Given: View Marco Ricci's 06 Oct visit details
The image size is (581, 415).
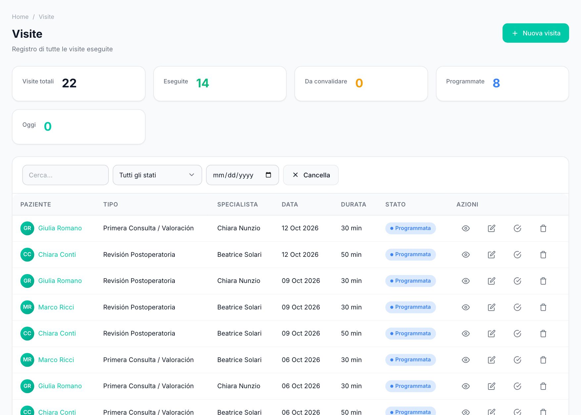Looking at the screenshot, I should 465,360.
